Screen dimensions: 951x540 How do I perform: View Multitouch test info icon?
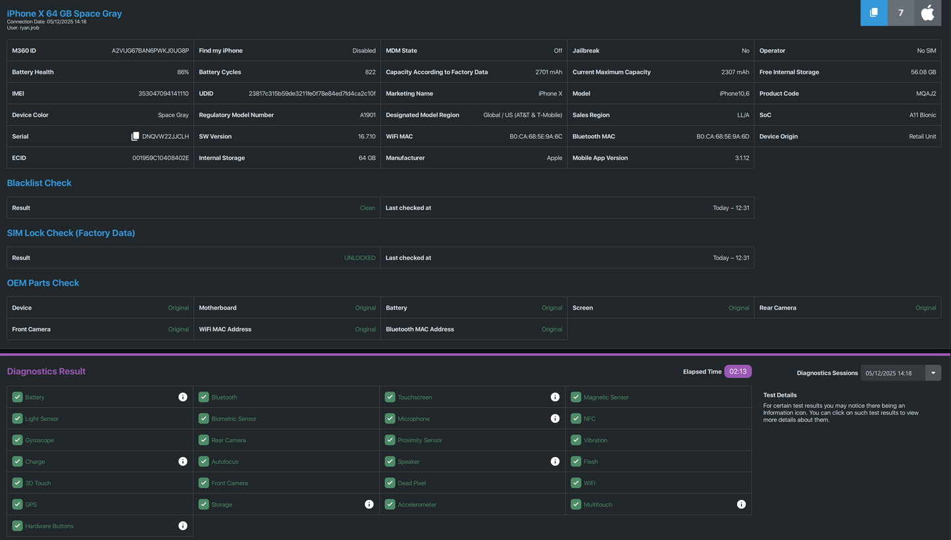coord(741,504)
